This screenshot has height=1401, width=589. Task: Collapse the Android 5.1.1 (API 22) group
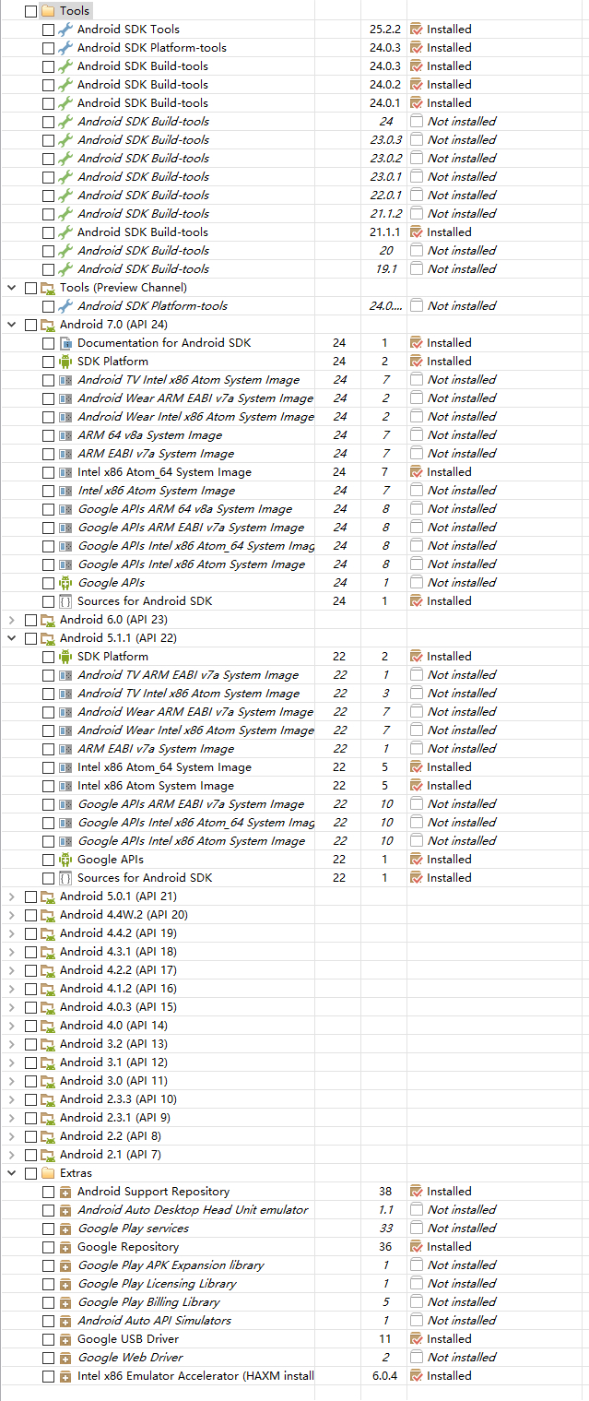pyautogui.click(x=12, y=638)
